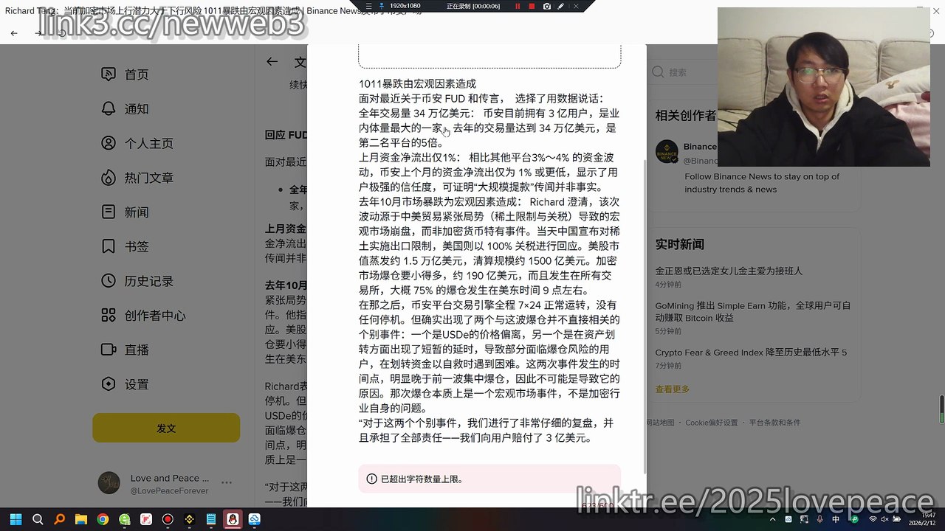The height and width of the screenshot is (531, 945).
Task: Toggle the 中 input method indicator
Action: point(836,520)
